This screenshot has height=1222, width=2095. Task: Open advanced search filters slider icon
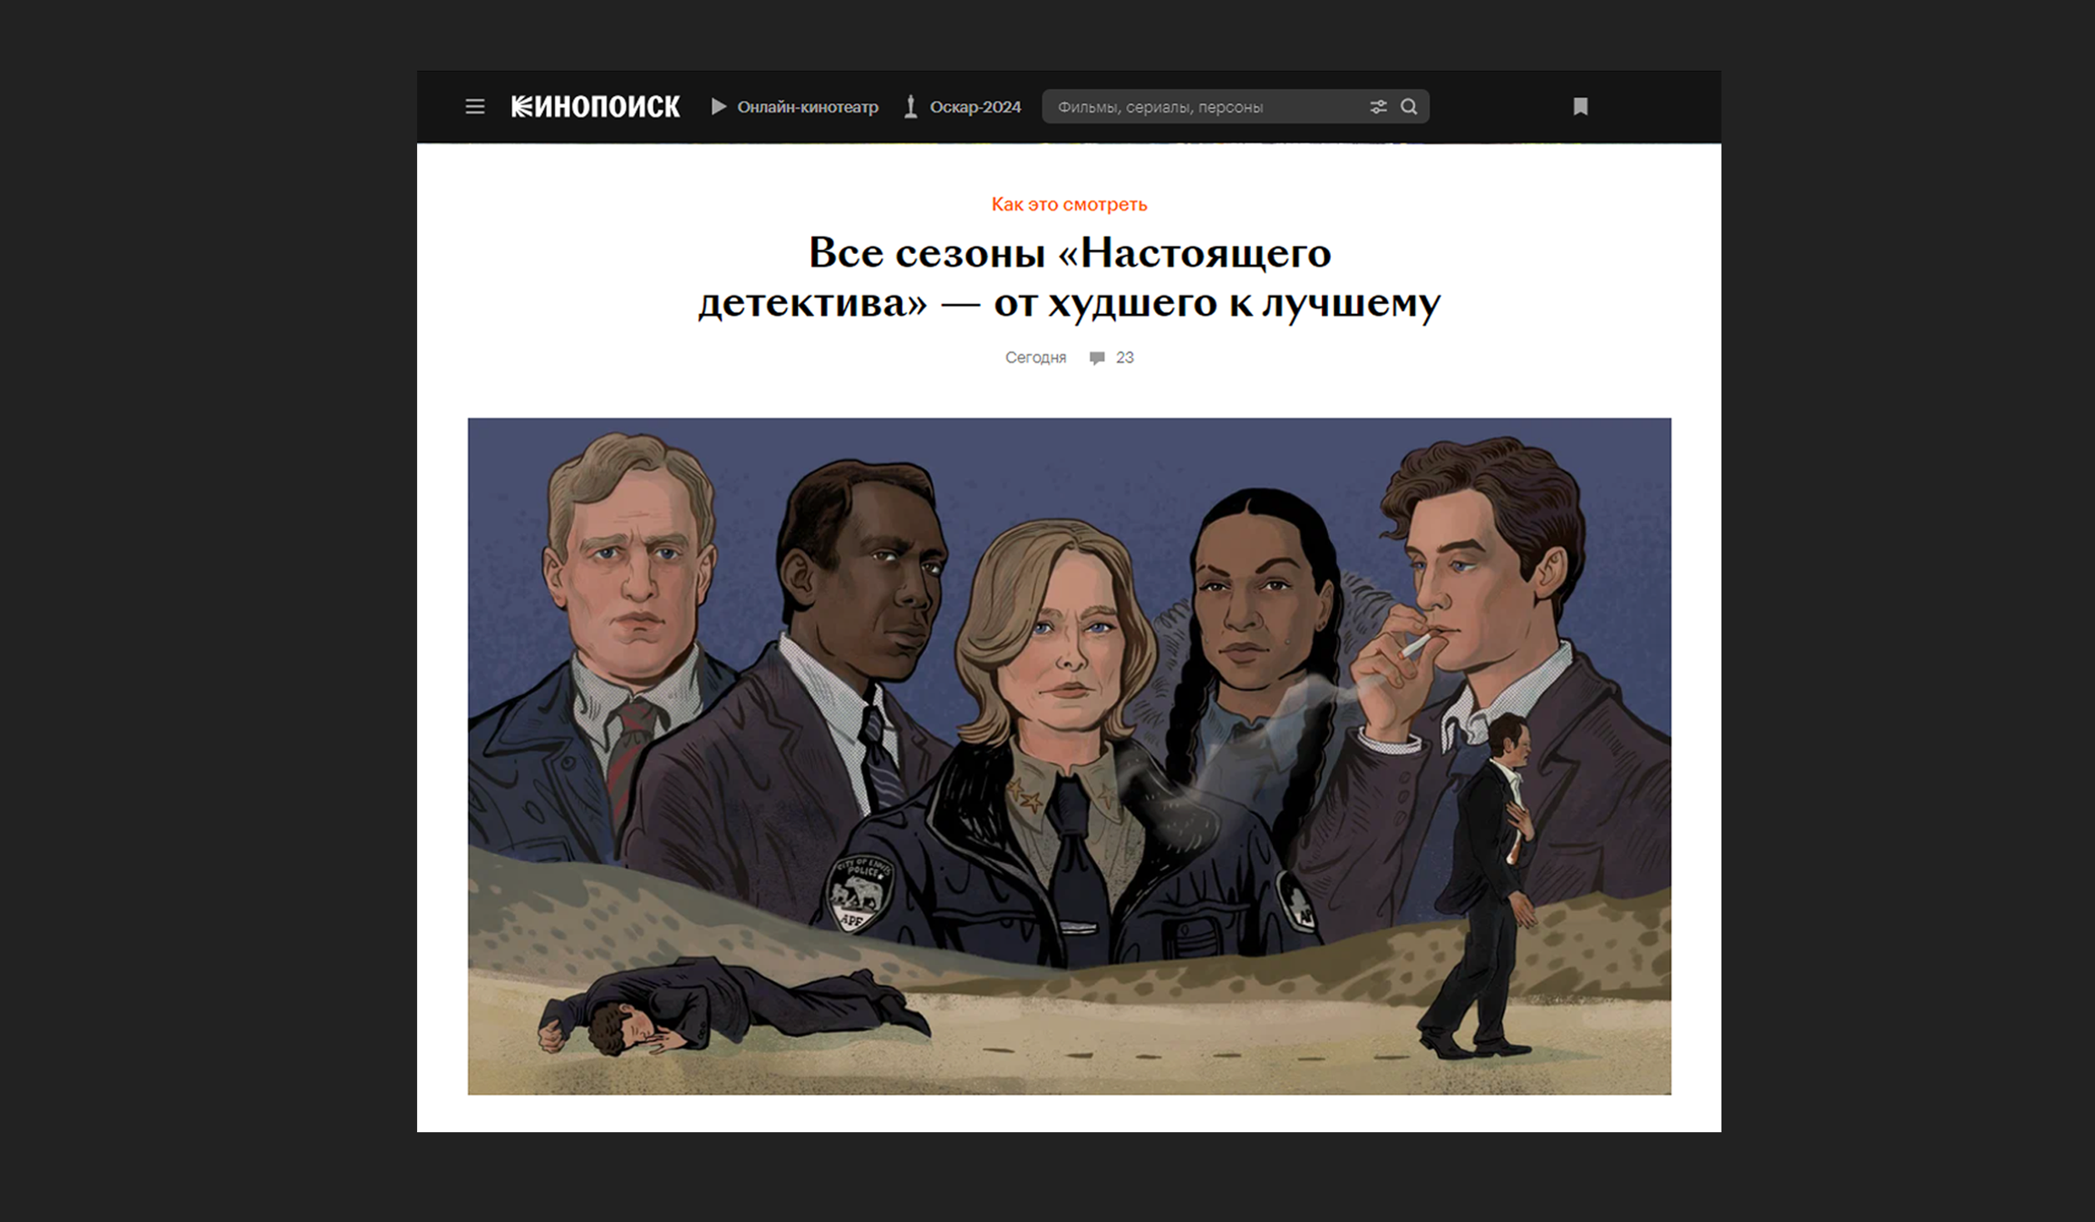pyautogui.click(x=1378, y=107)
